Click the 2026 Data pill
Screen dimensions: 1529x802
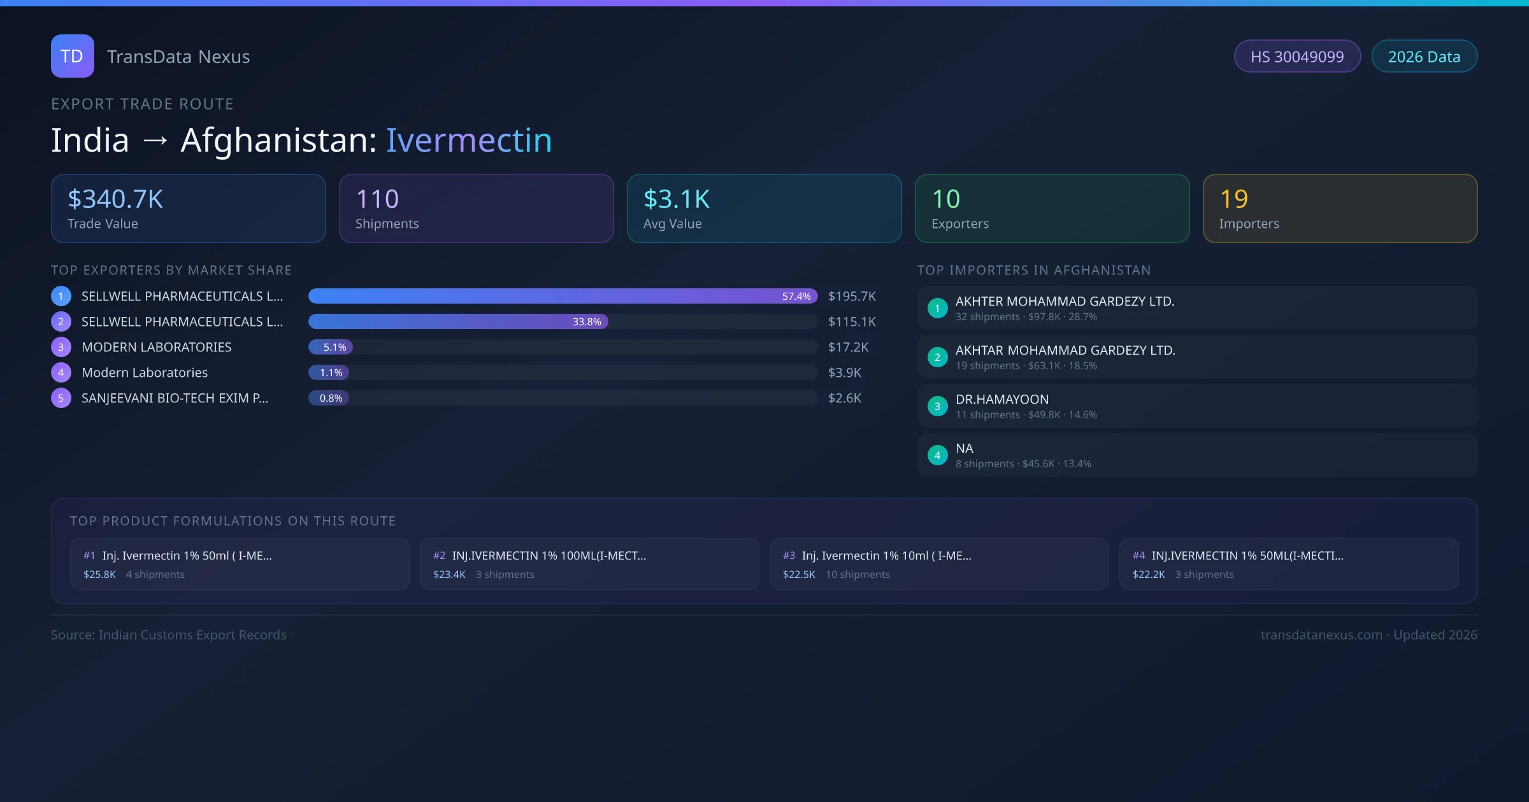pos(1424,57)
